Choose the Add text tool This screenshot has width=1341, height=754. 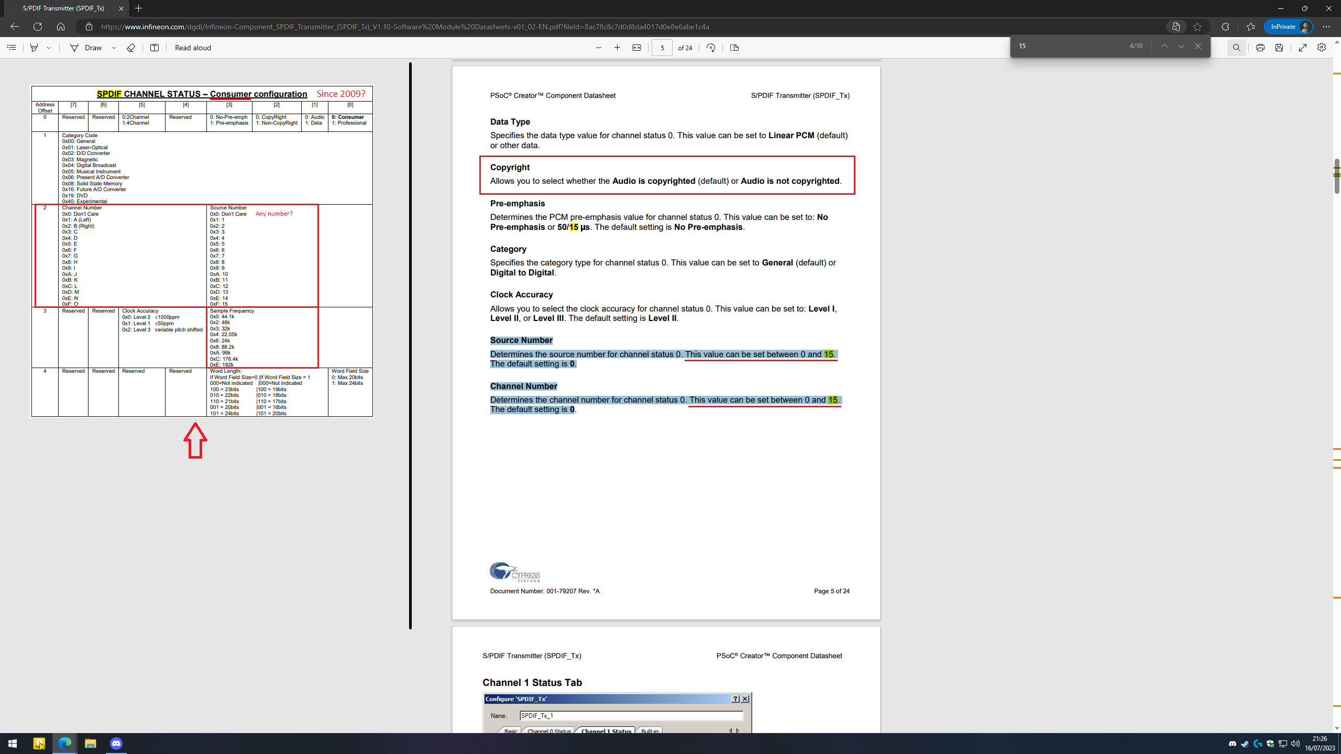(x=155, y=48)
